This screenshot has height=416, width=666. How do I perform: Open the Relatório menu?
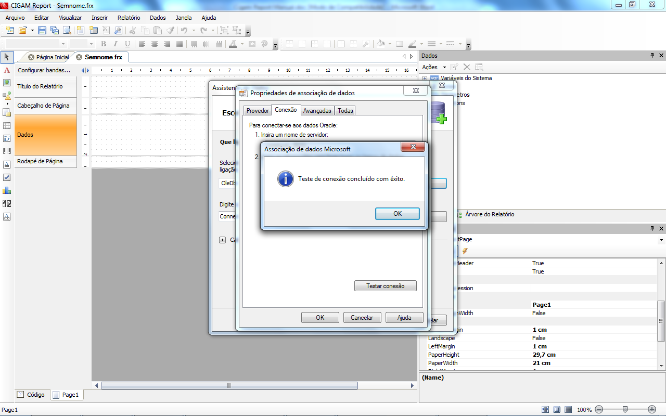click(x=129, y=18)
